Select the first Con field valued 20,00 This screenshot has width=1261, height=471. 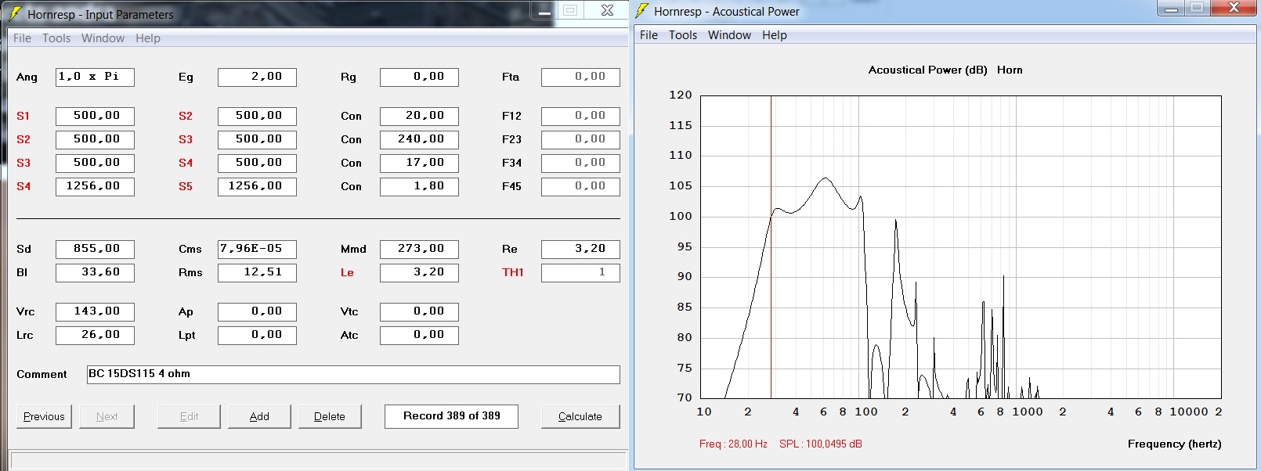tap(419, 116)
